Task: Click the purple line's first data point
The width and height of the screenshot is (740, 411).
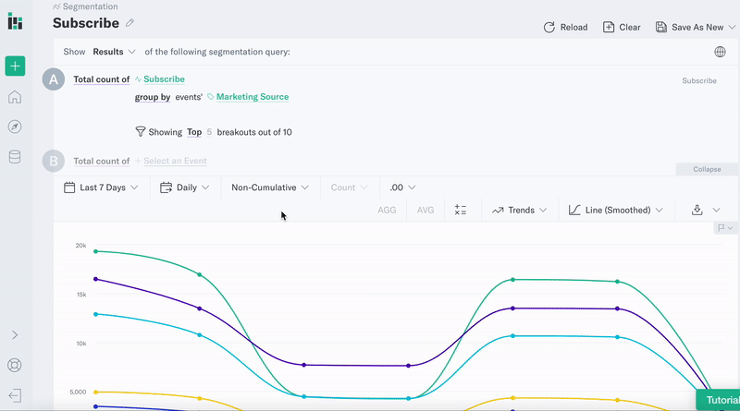Action: click(x=96, y=279)
